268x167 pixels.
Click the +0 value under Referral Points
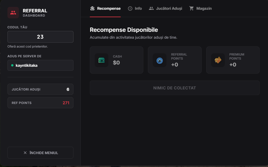[x=175, y=65]
